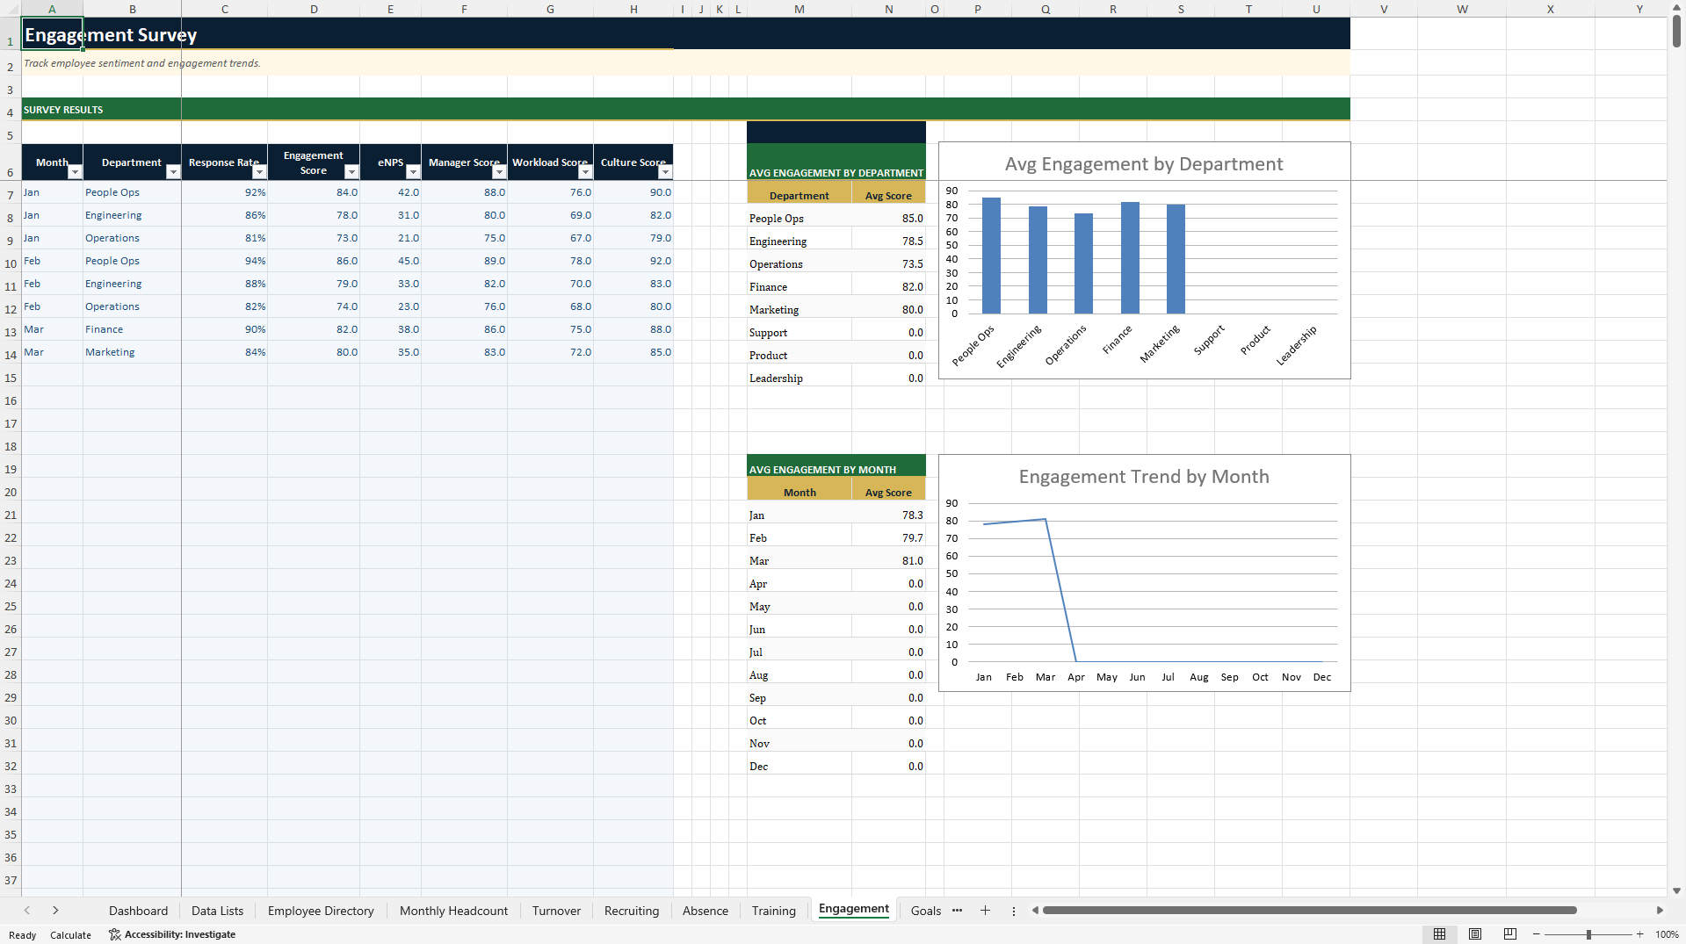Open the Culture Score filter dropdown
The image size is (1686, 944).
pos(665,172)
